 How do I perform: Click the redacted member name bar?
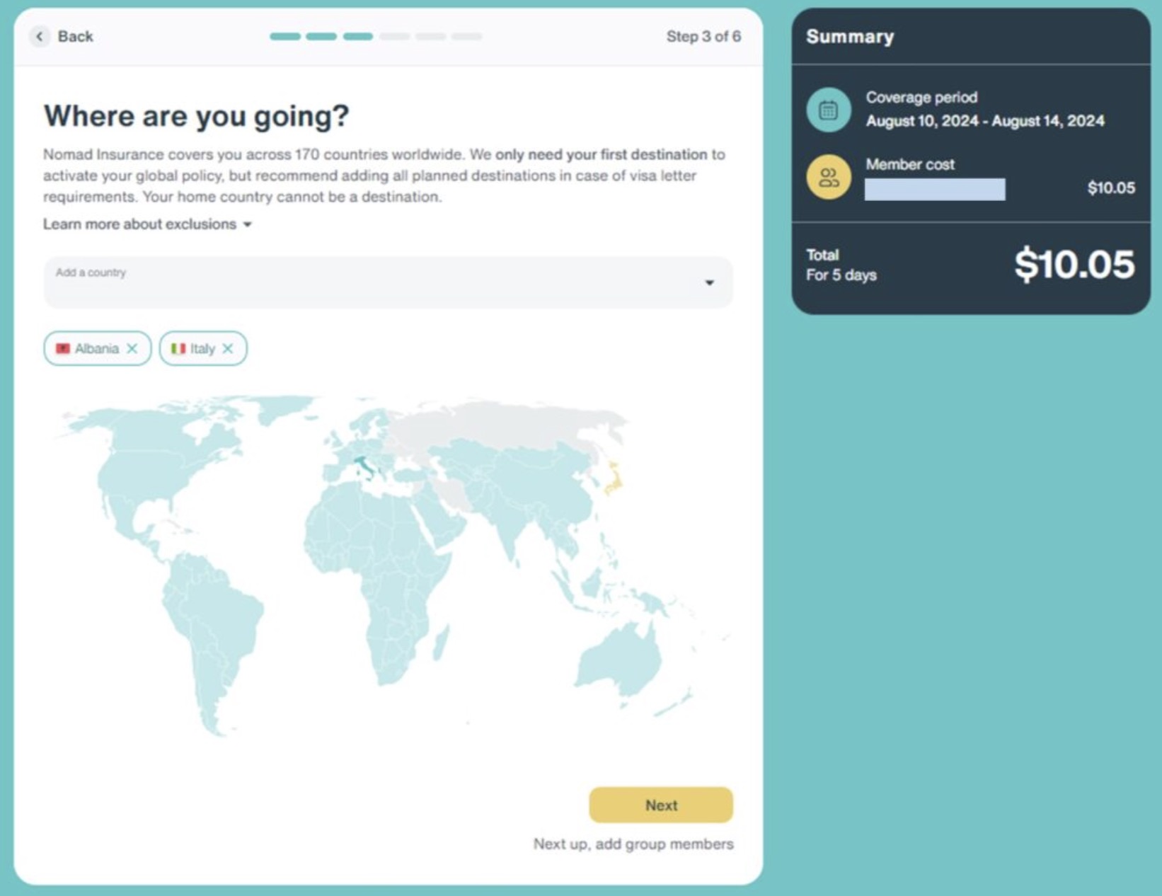pos(934,189)
